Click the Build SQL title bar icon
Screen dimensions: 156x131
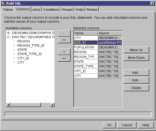[x=4, y=3]
